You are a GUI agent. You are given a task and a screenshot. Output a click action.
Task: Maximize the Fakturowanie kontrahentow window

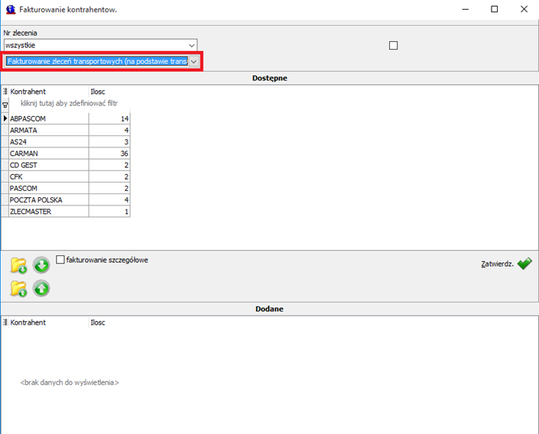[x=495, y=9]
